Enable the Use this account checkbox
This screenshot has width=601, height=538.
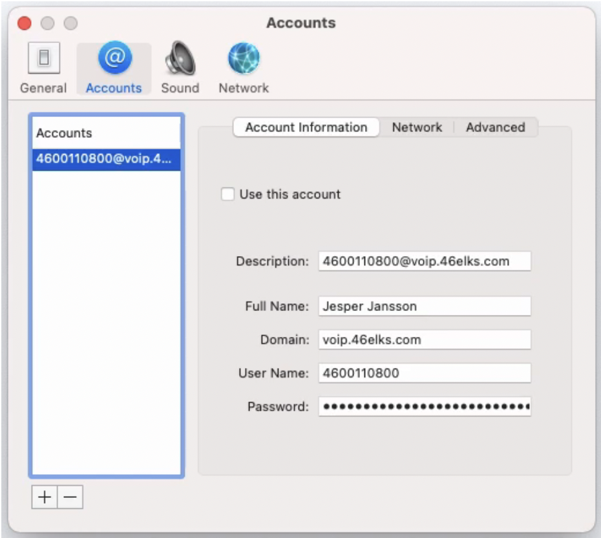(x=227, y=194)
